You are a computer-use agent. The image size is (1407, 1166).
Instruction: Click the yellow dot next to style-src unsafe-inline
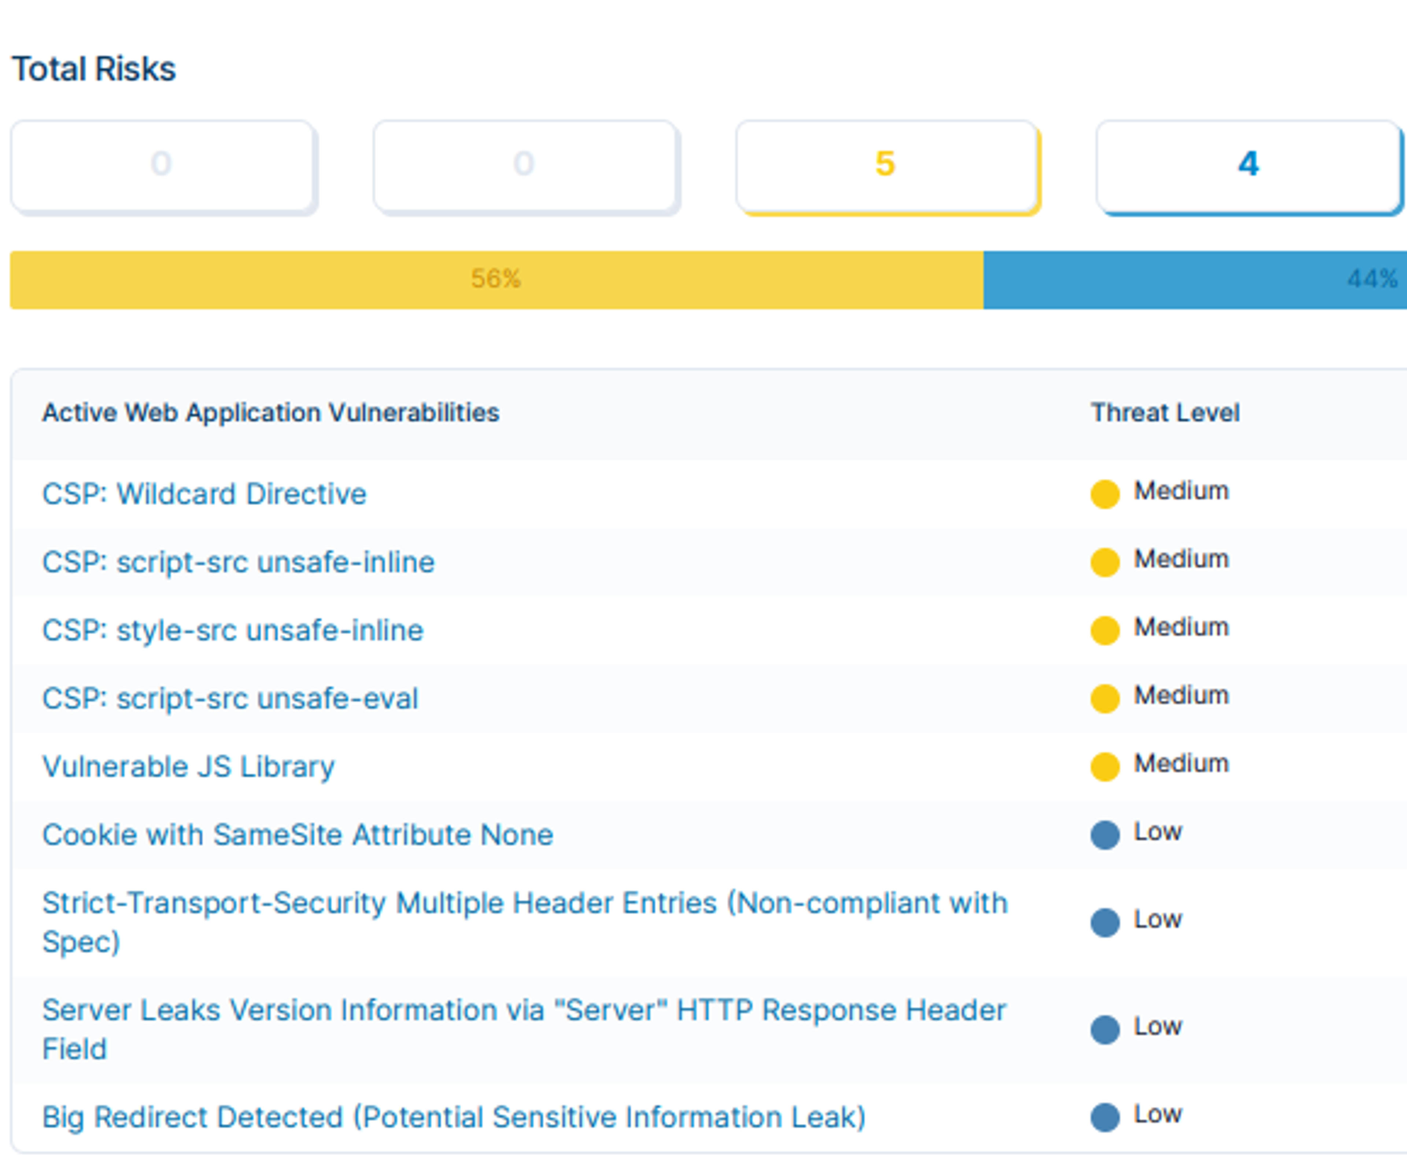click(x=1105, y=631)
